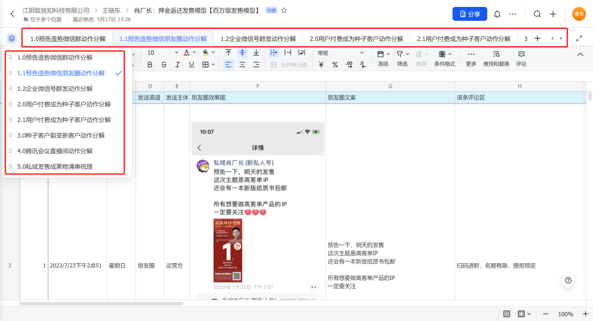593x321 pixels.
Task: Star this document as favorite
Action: [x=284, y=10]
